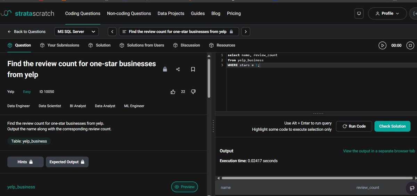The height and width of the screenshot is (196, 417).
Task: Select the Question tab
Action: [19, 45]
